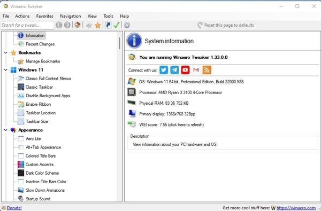321x211 pixels.
Task: Open settings via the gear icon
Action: pos(127,25)
